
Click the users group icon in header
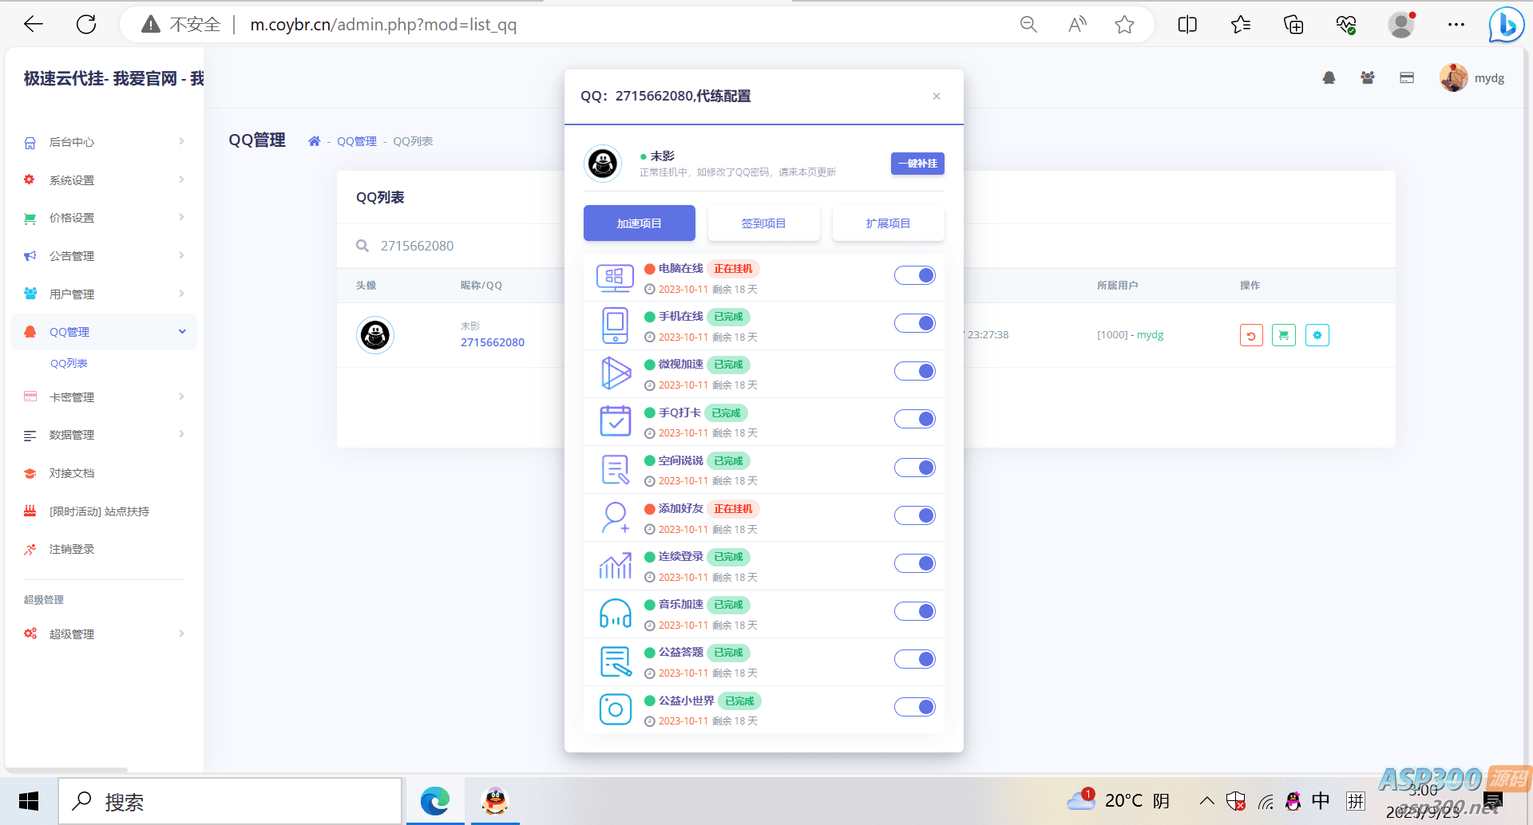tap(1368, 78)
